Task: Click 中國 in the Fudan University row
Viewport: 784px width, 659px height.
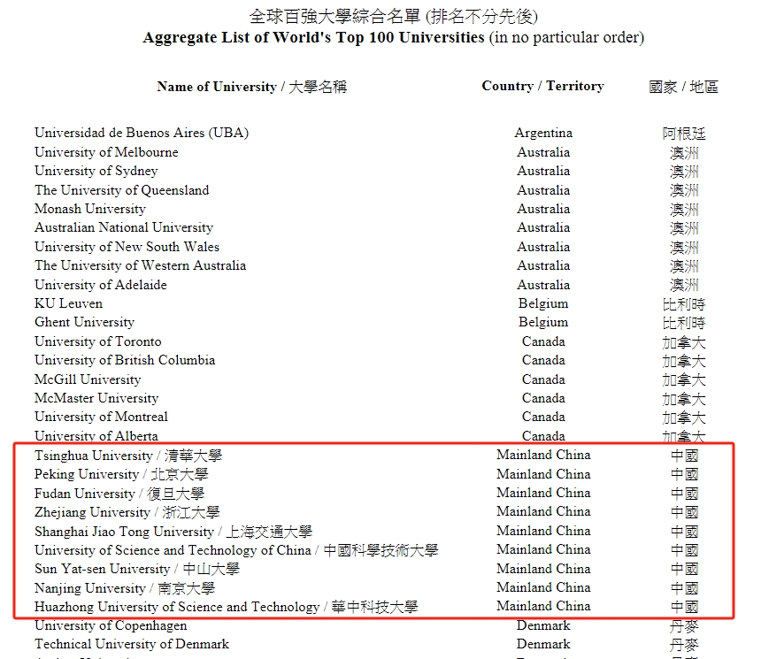Action: pyautogui.click(x=684, y=494)
